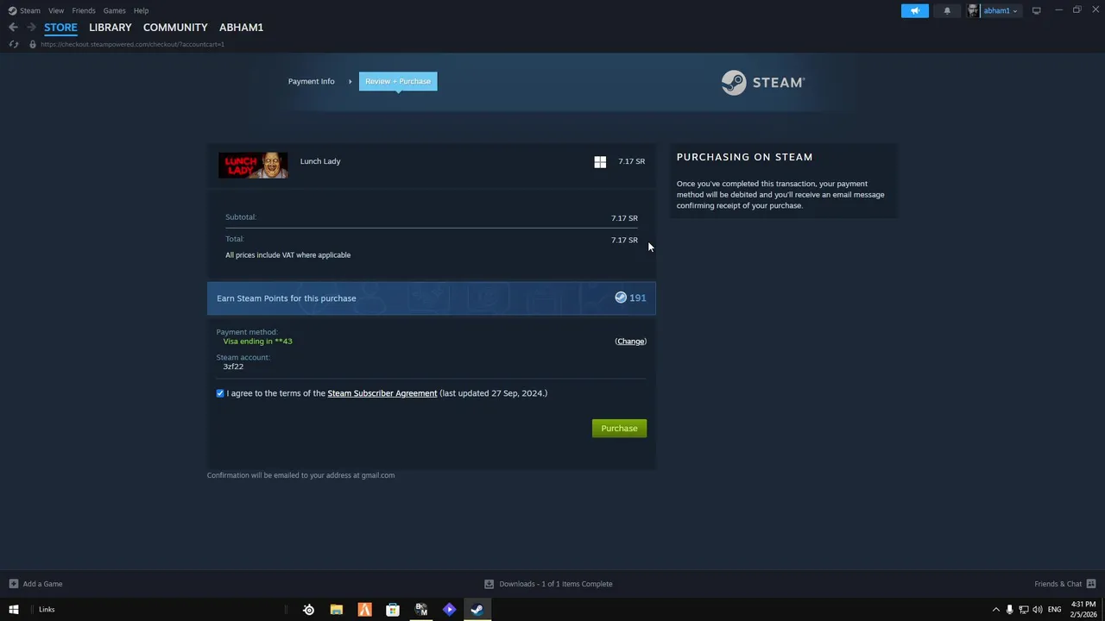Click the Lunch Lady title text
Screen dimensions: 1105x621
320,161
